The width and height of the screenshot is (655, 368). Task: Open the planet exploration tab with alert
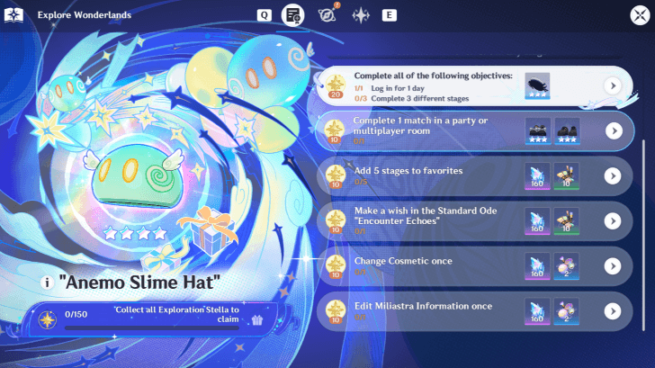pos(327,14)
